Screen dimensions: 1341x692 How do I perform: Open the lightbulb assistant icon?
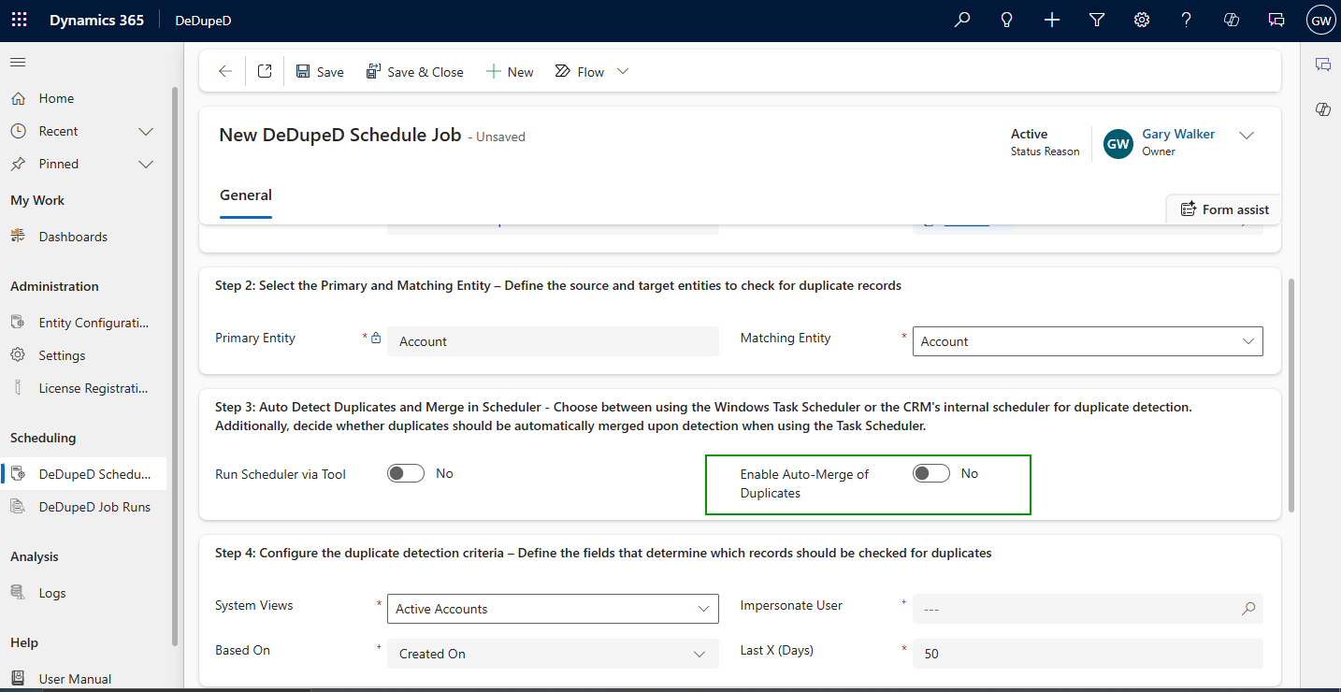(1007, 20)
